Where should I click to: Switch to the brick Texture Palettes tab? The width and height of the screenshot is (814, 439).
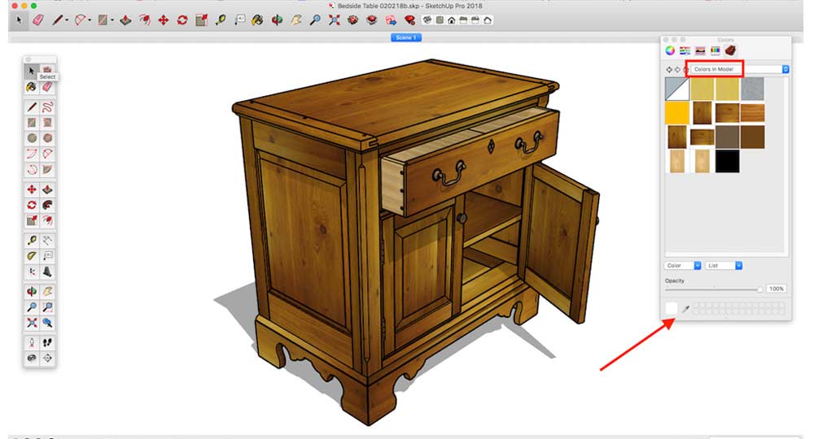coord(730,50)
